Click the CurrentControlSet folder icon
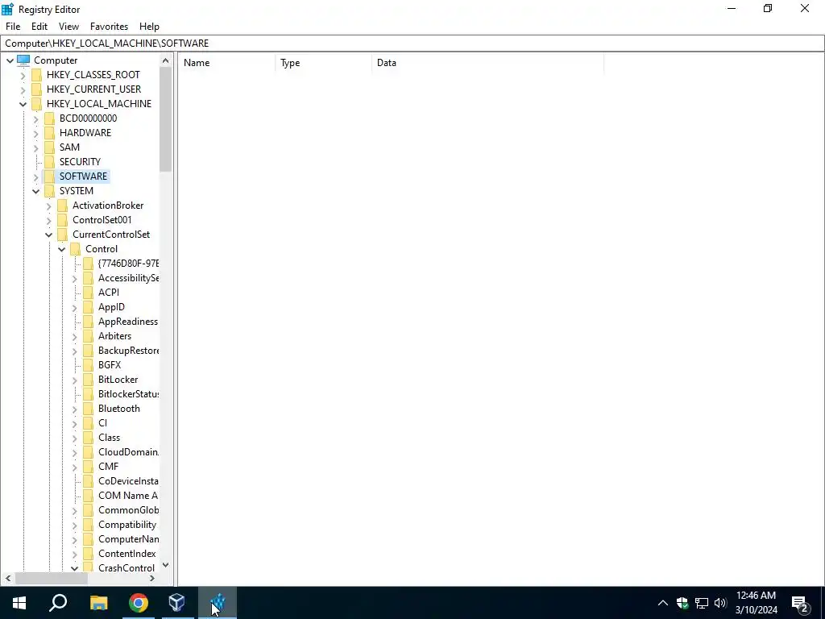 62,235
